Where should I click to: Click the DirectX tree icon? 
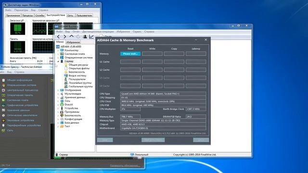[x=62, y=105]
